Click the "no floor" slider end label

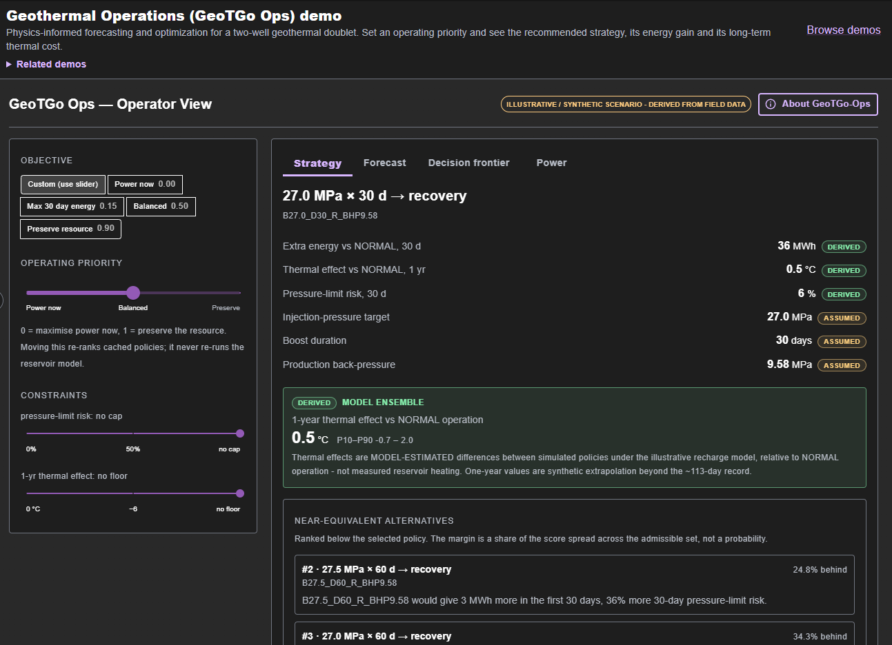[228, 509]
